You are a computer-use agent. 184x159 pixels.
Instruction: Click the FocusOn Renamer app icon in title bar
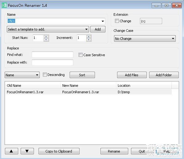pos(4,5)
